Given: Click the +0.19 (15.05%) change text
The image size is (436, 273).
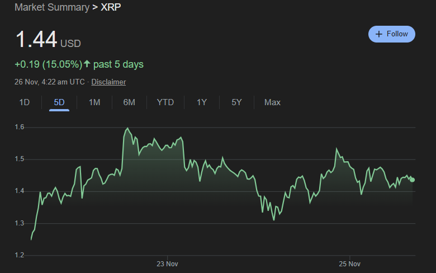Looking at the screenshot, I should [x=49, y=64].
